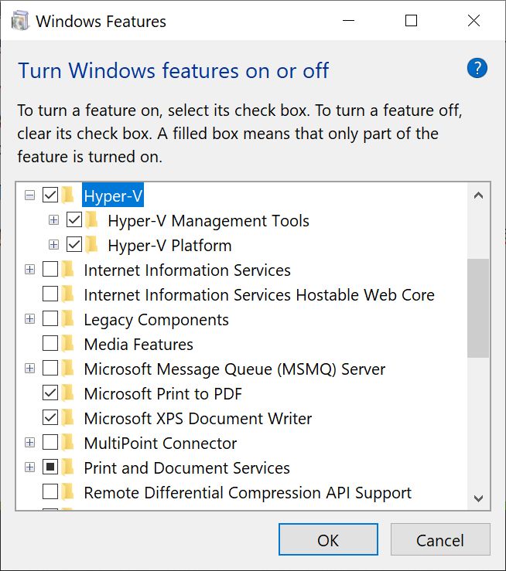Check Remote Differential Compression API Support
Screen dimensions: 506x571
[x=50, y=491]
